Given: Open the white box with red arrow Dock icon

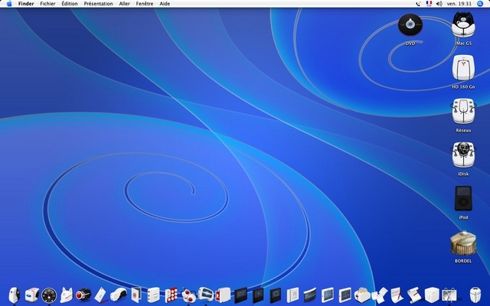Looking at the screenshot, I should click(223, 295).
